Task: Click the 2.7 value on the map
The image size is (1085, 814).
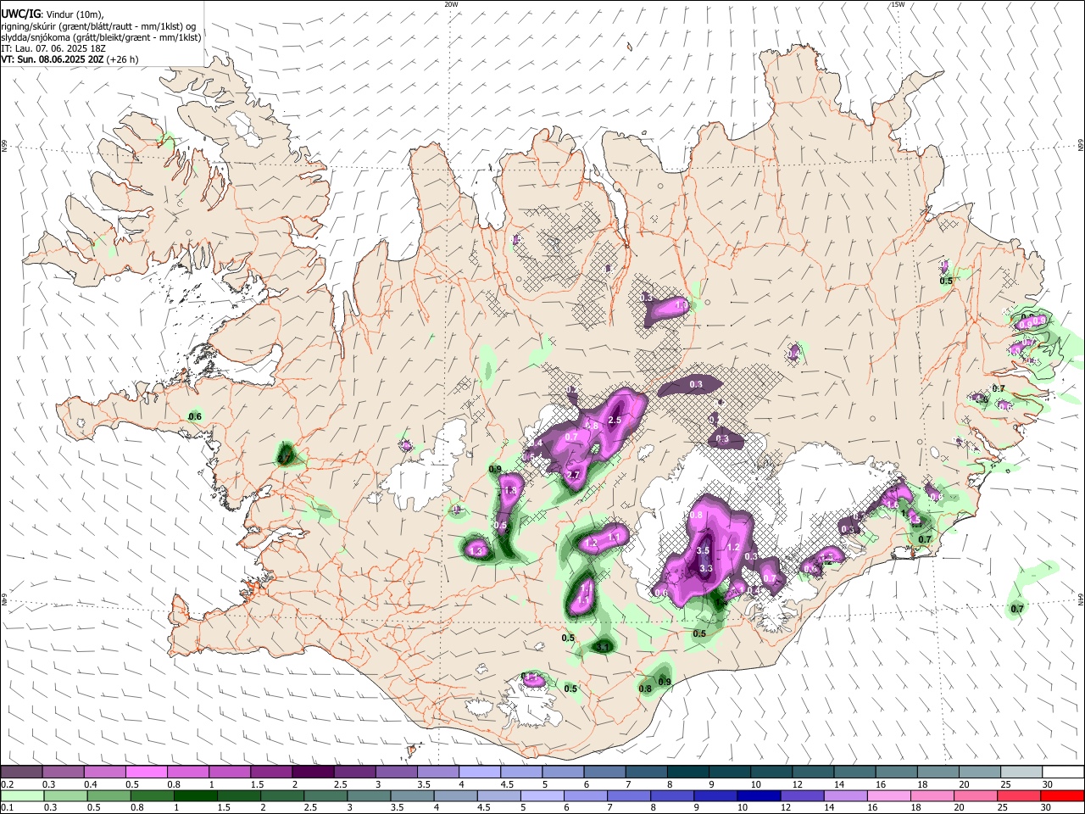Action: 573,475
